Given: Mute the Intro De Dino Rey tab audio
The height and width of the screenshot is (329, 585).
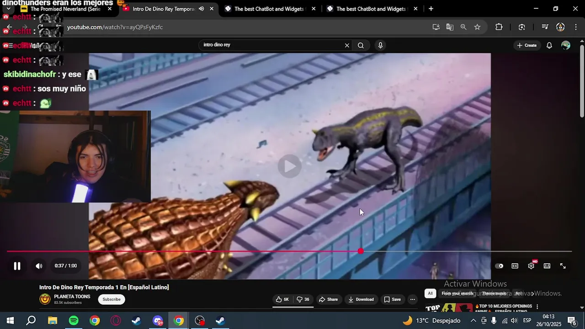Looking at the screenshot, I should (201, 9).
